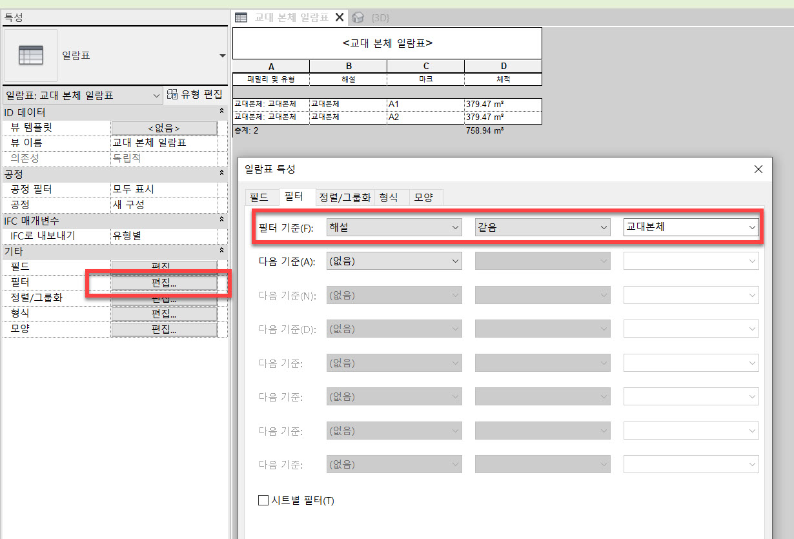Close the 일람표 특성 dialog
The width and height of the screenshot is (794, 539).
[x=758, y=169]
